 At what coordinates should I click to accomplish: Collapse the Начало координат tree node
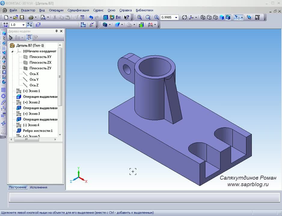pyautogui.click(x=13, y=51)
